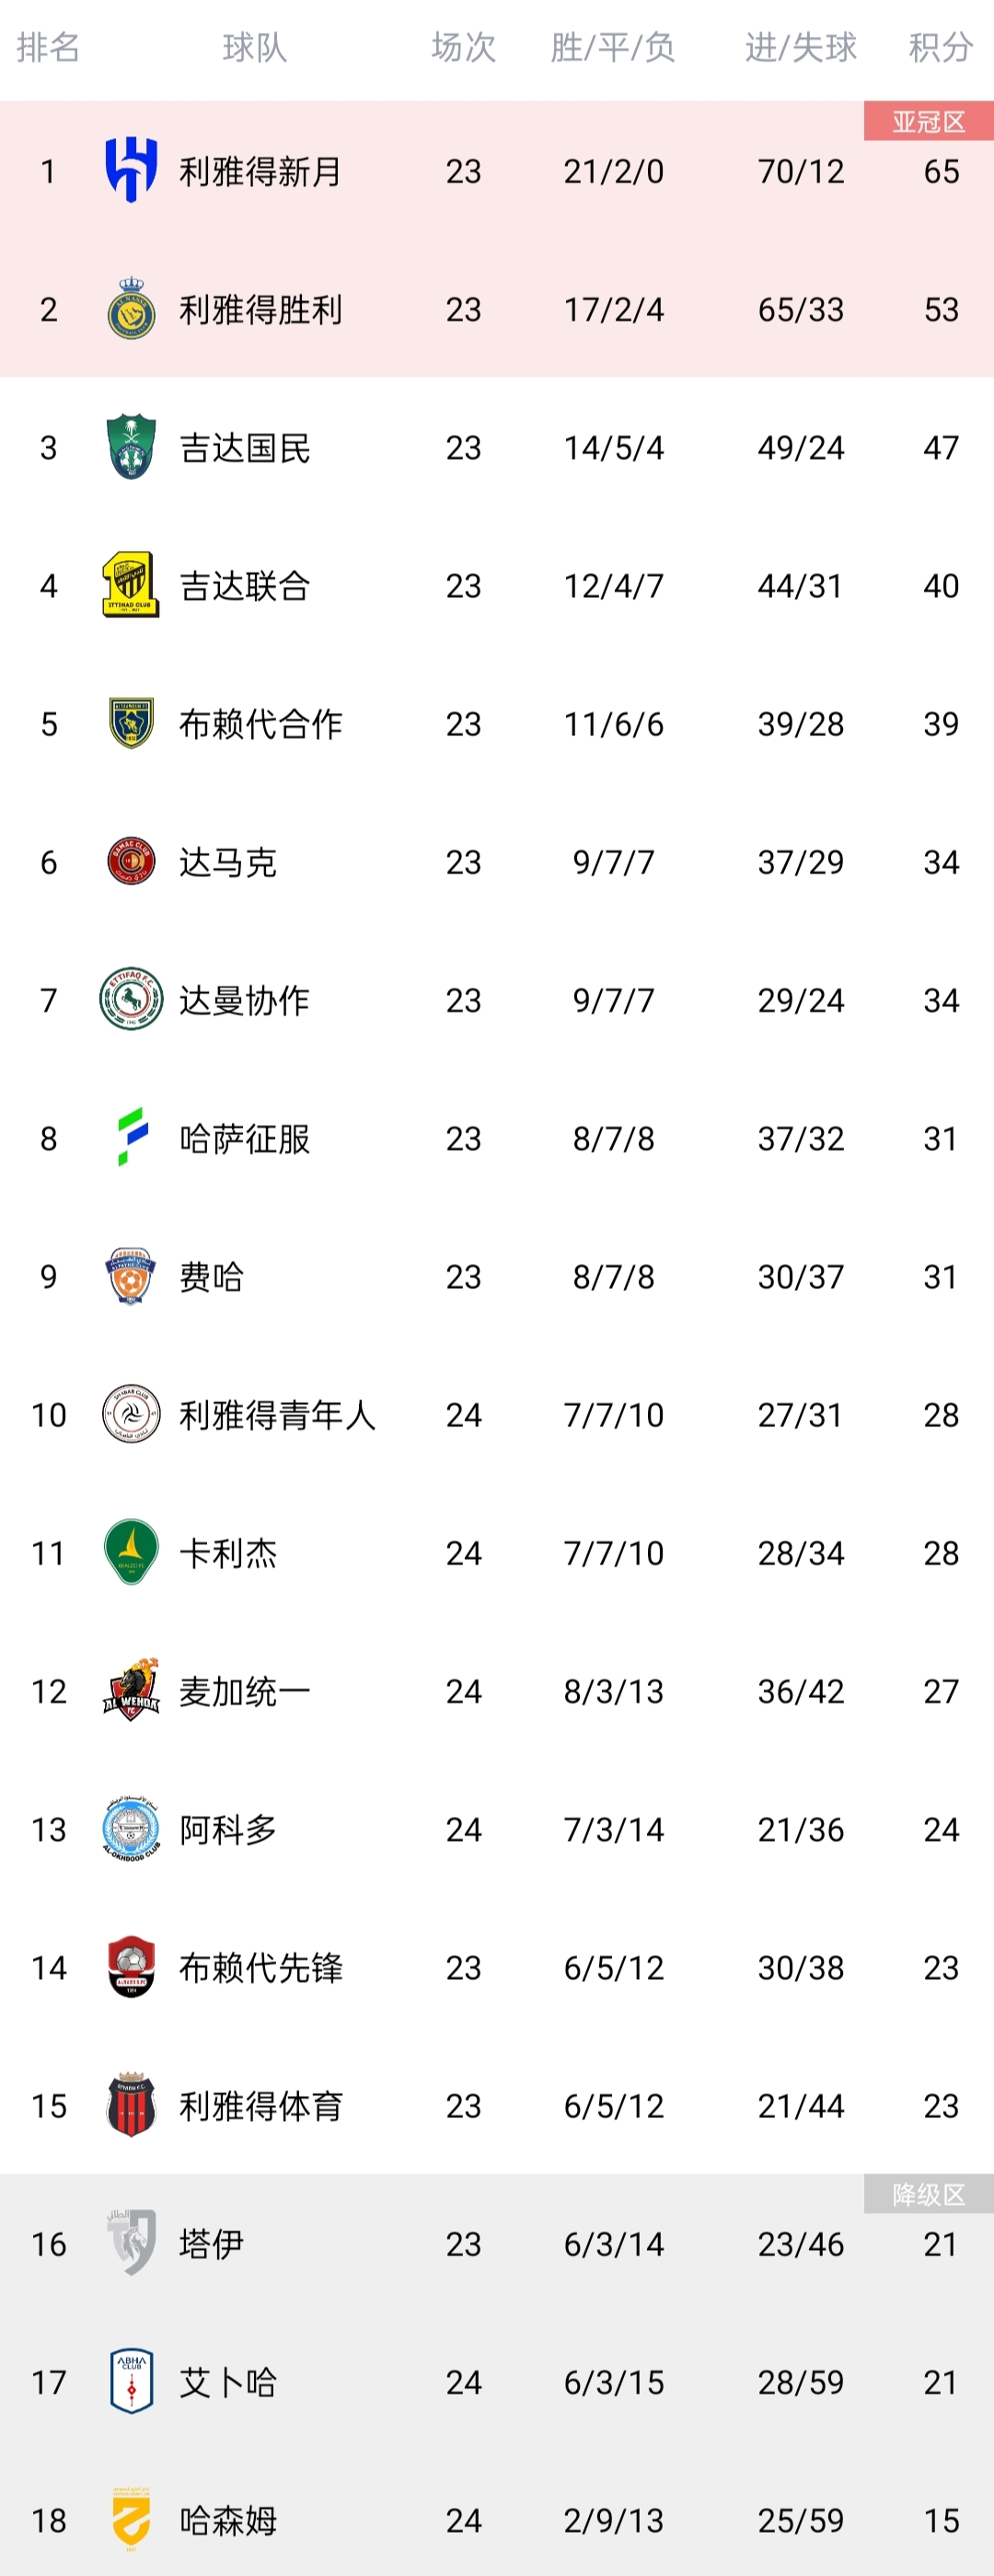Select the 哈萨征服 green-blue logo
Image resolution: width=994 pixels, height=2576 pixels.
tap(131, 1137)
